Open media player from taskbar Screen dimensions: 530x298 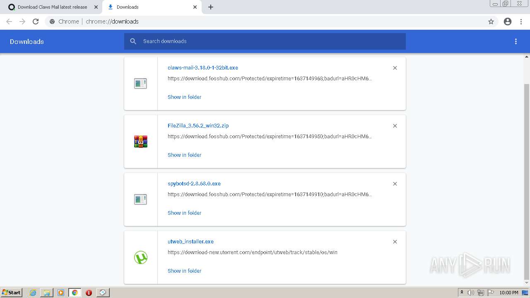(x=61, y=293)
